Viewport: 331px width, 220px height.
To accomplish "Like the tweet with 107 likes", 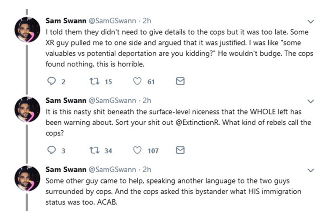I will (x=138, y=150).
